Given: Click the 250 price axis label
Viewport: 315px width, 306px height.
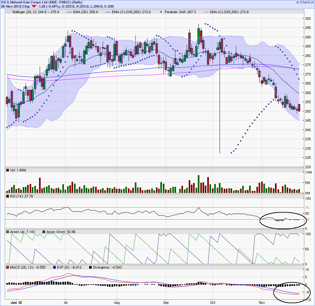Looking at the screenshot, I should point(308,111).
